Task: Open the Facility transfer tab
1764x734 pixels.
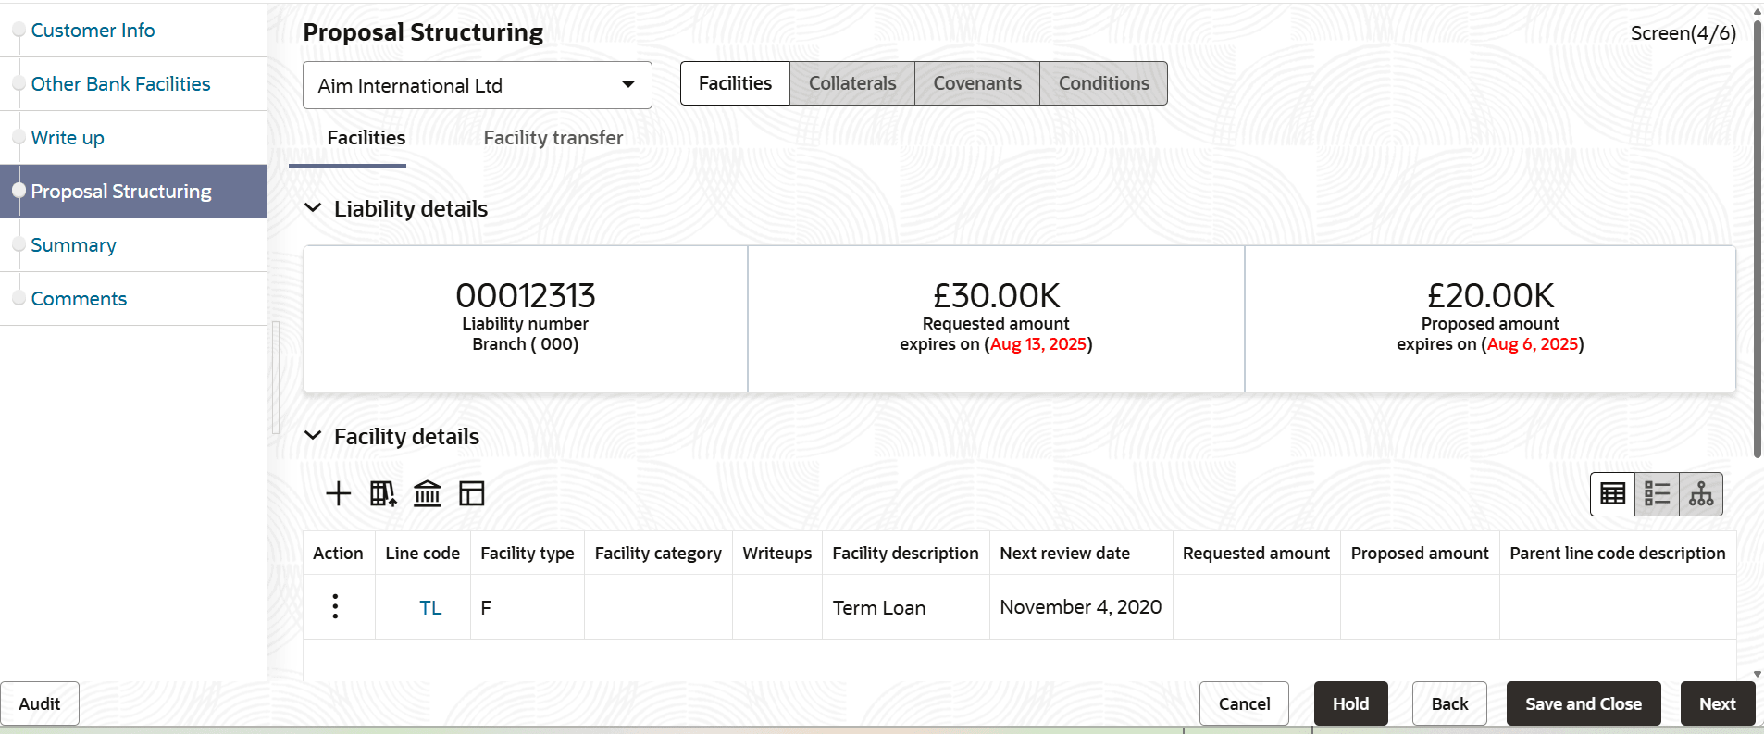Action: tap(553, 138)
